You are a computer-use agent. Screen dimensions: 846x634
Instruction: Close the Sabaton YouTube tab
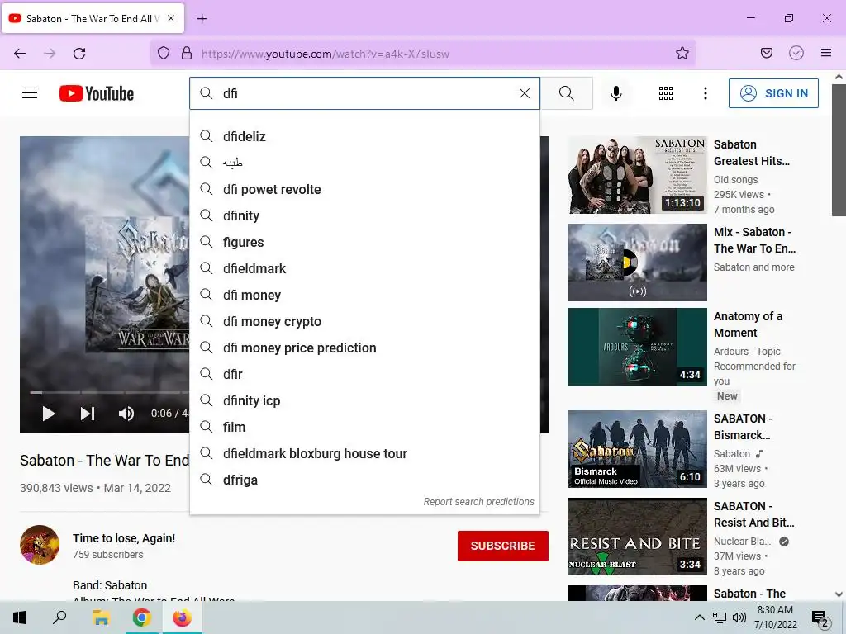click(171, 18)
